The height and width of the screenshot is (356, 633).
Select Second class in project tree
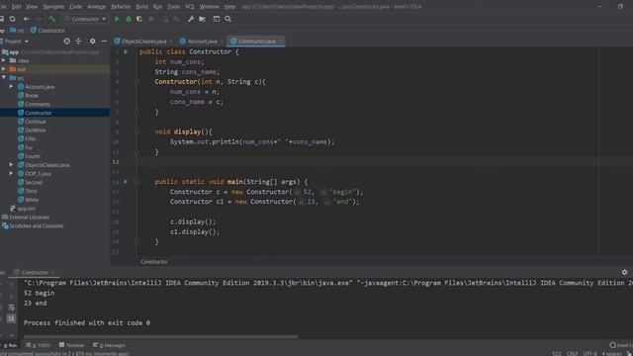click(x=34, y=182)
